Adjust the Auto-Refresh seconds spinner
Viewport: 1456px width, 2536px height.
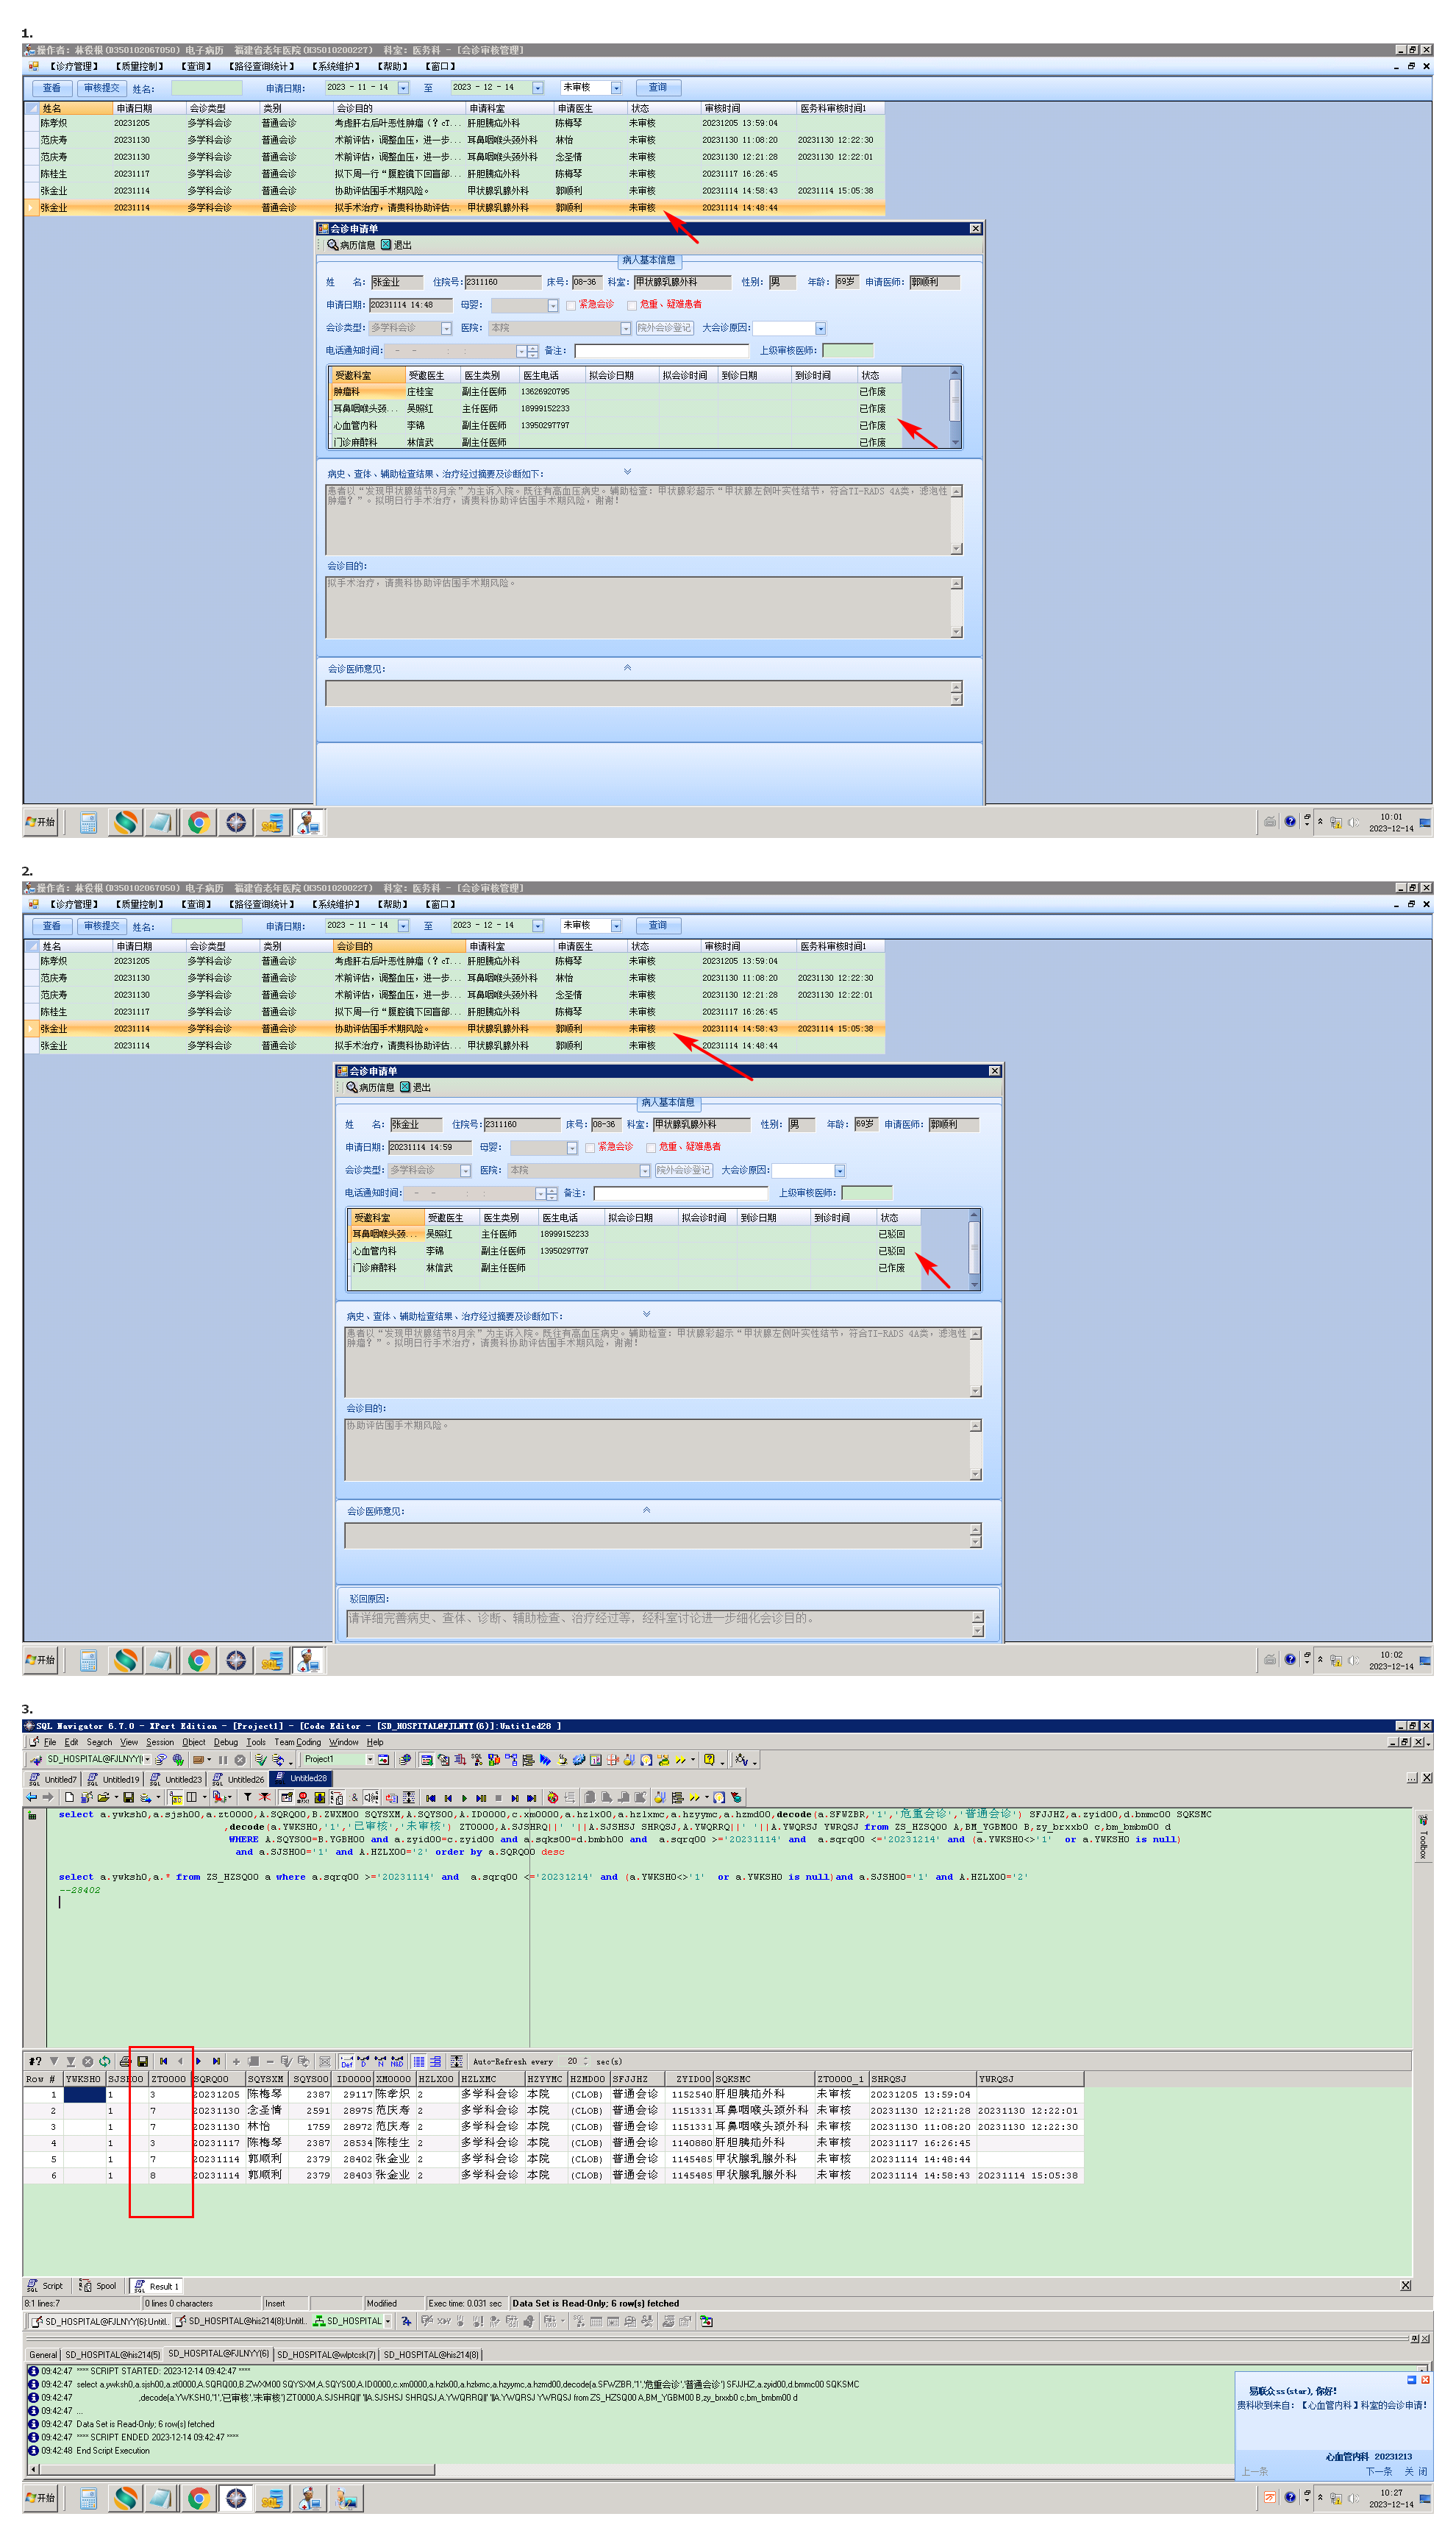pyautogui.click(x=585, y=2061)
